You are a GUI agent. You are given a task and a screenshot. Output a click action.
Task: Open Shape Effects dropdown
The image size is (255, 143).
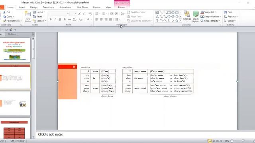210,21
